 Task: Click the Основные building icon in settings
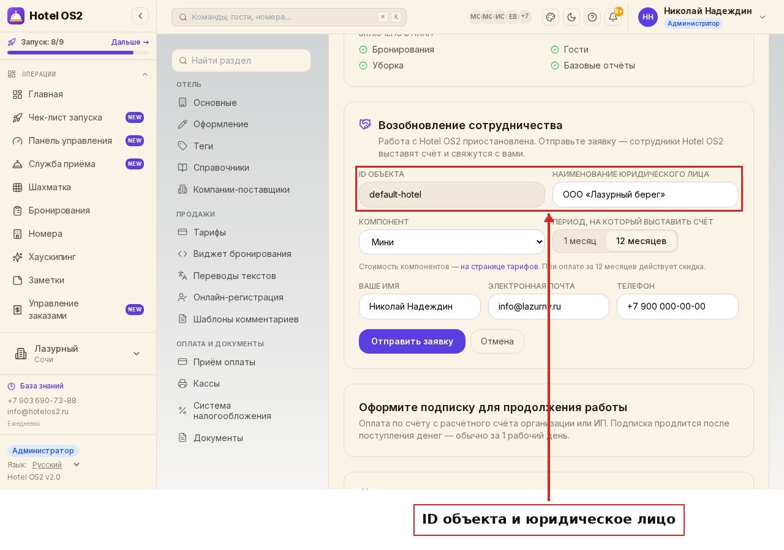(183, 103)
